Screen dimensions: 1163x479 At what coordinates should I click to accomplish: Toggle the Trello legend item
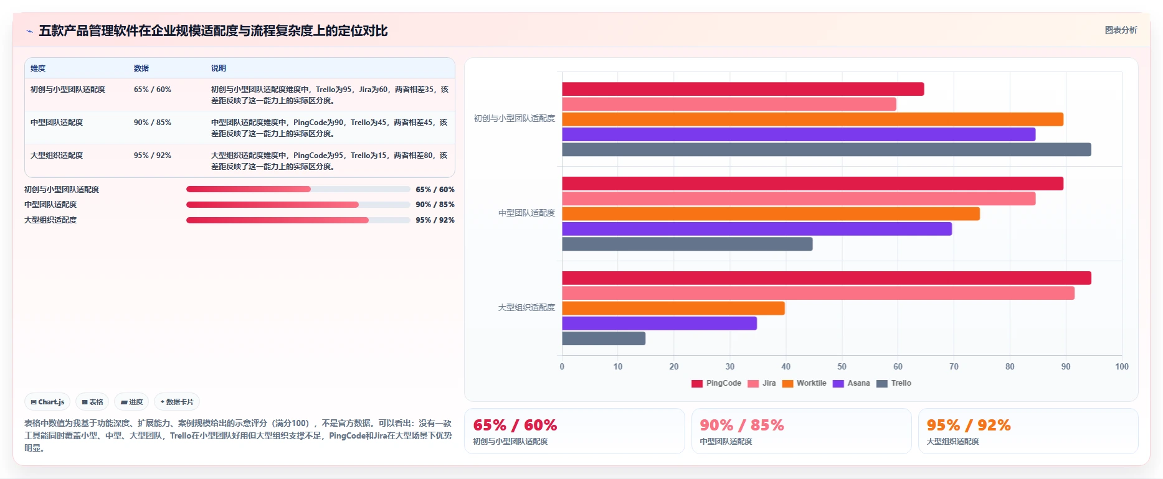(893, 383)
